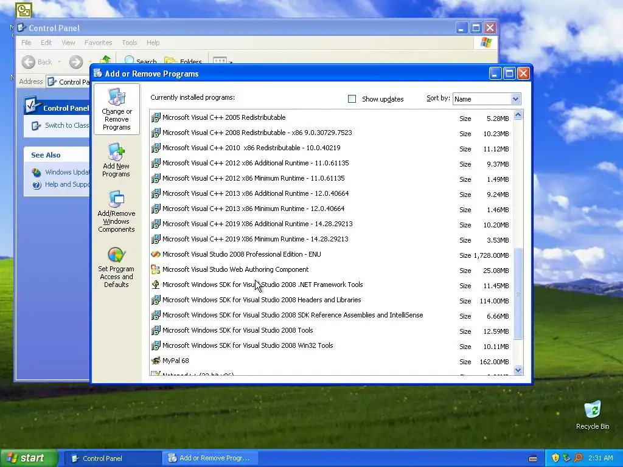The image size is (623, 467).
Task: Click Visual Studio 2008 Professional Edition icon
Action: 155,254
